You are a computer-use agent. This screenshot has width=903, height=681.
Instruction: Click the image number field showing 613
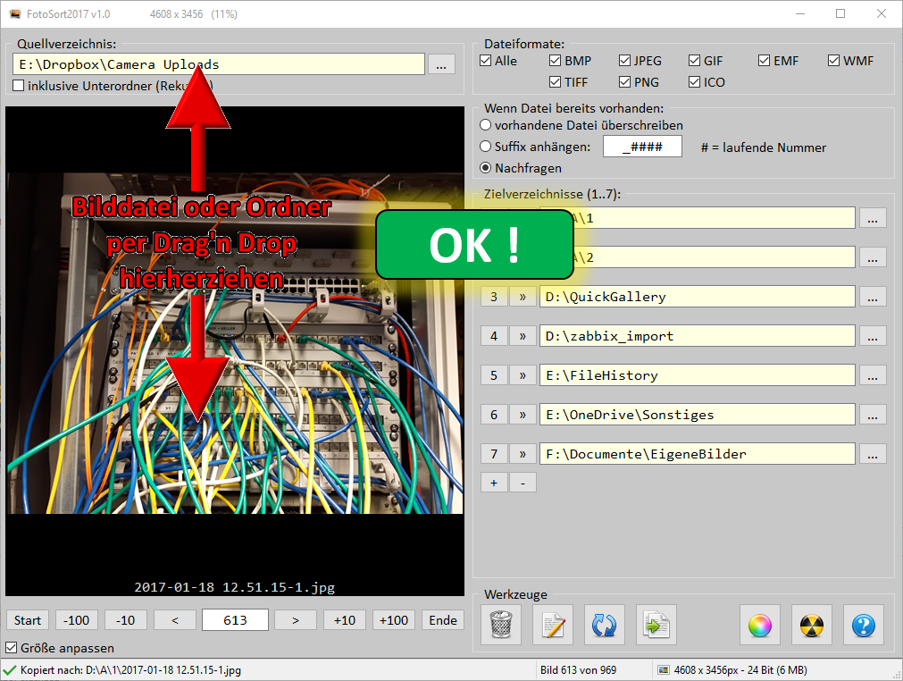(236, 620)
